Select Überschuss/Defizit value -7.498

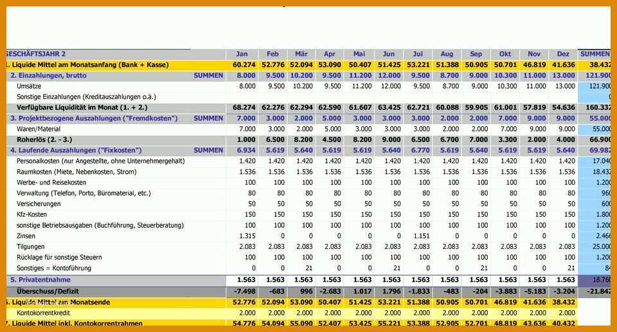coord(244,291)
